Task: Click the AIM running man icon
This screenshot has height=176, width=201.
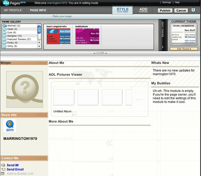Action: [x=10, y=126]
